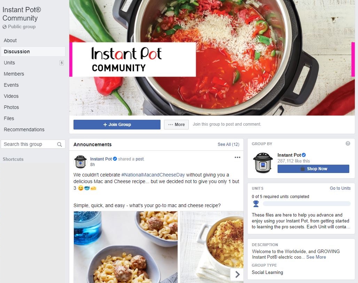
Task: Click the Instant Pot page thumbnail in Group By
Action: click(x=263, y=163)
